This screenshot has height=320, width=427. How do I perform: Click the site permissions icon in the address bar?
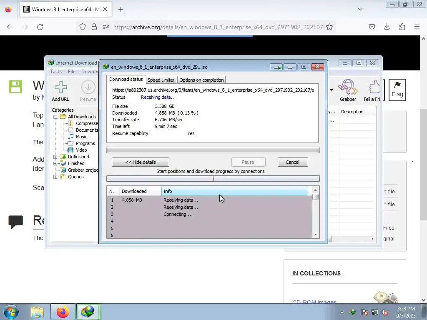(106, 27)
